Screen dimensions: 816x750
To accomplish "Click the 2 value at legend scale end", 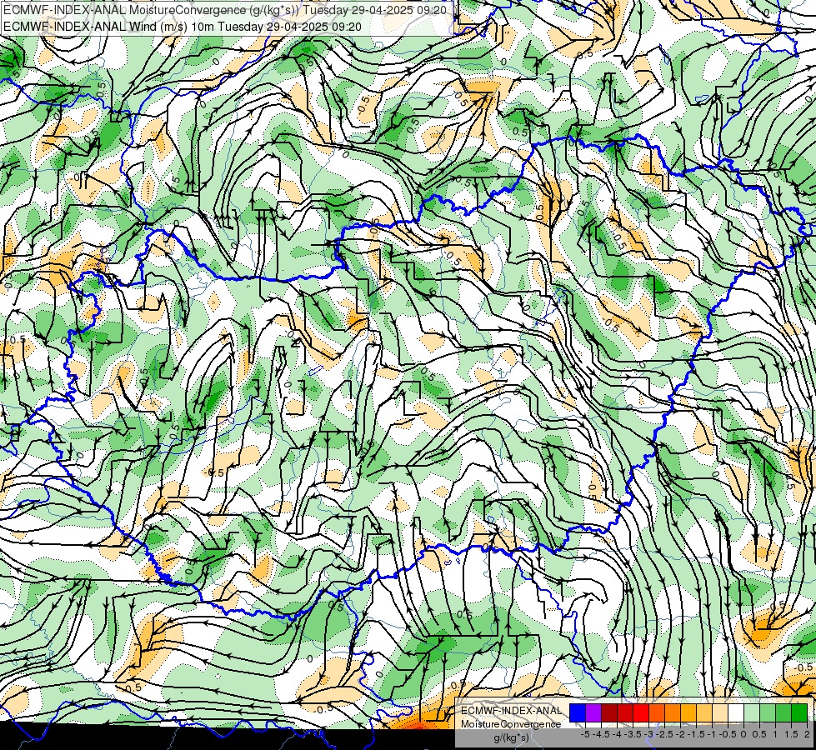I will (807, 734).
